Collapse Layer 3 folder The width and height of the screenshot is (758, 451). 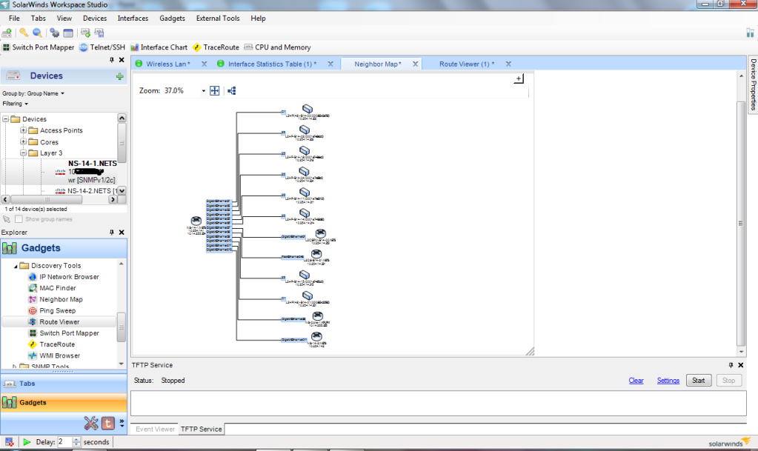coord(23,153)
